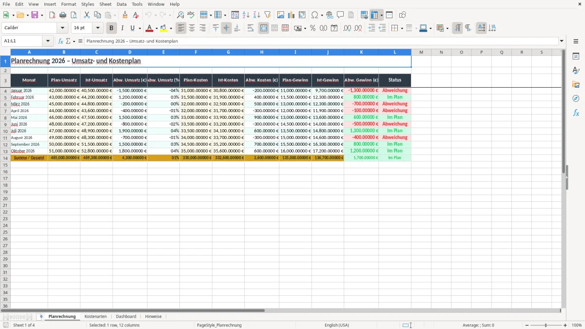Adjust the zoom slider

[x=546, y=325]
